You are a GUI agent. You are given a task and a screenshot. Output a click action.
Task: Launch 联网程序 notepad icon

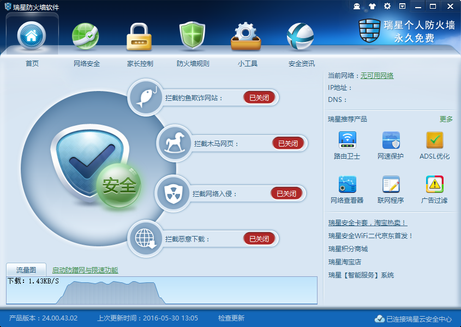pyautogui.click(x=391, y=184)
